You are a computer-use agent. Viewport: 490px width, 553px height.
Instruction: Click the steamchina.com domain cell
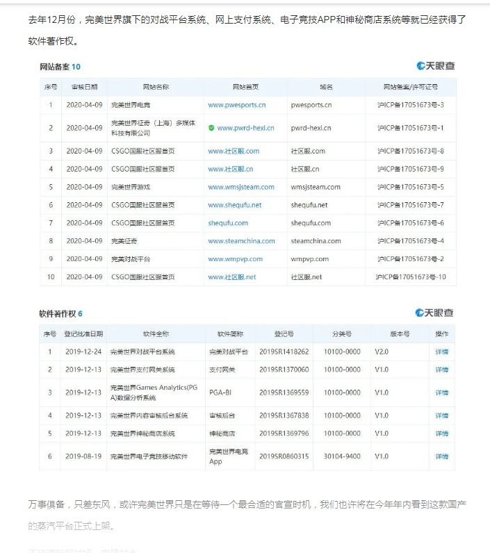click(x=316, y=241)
